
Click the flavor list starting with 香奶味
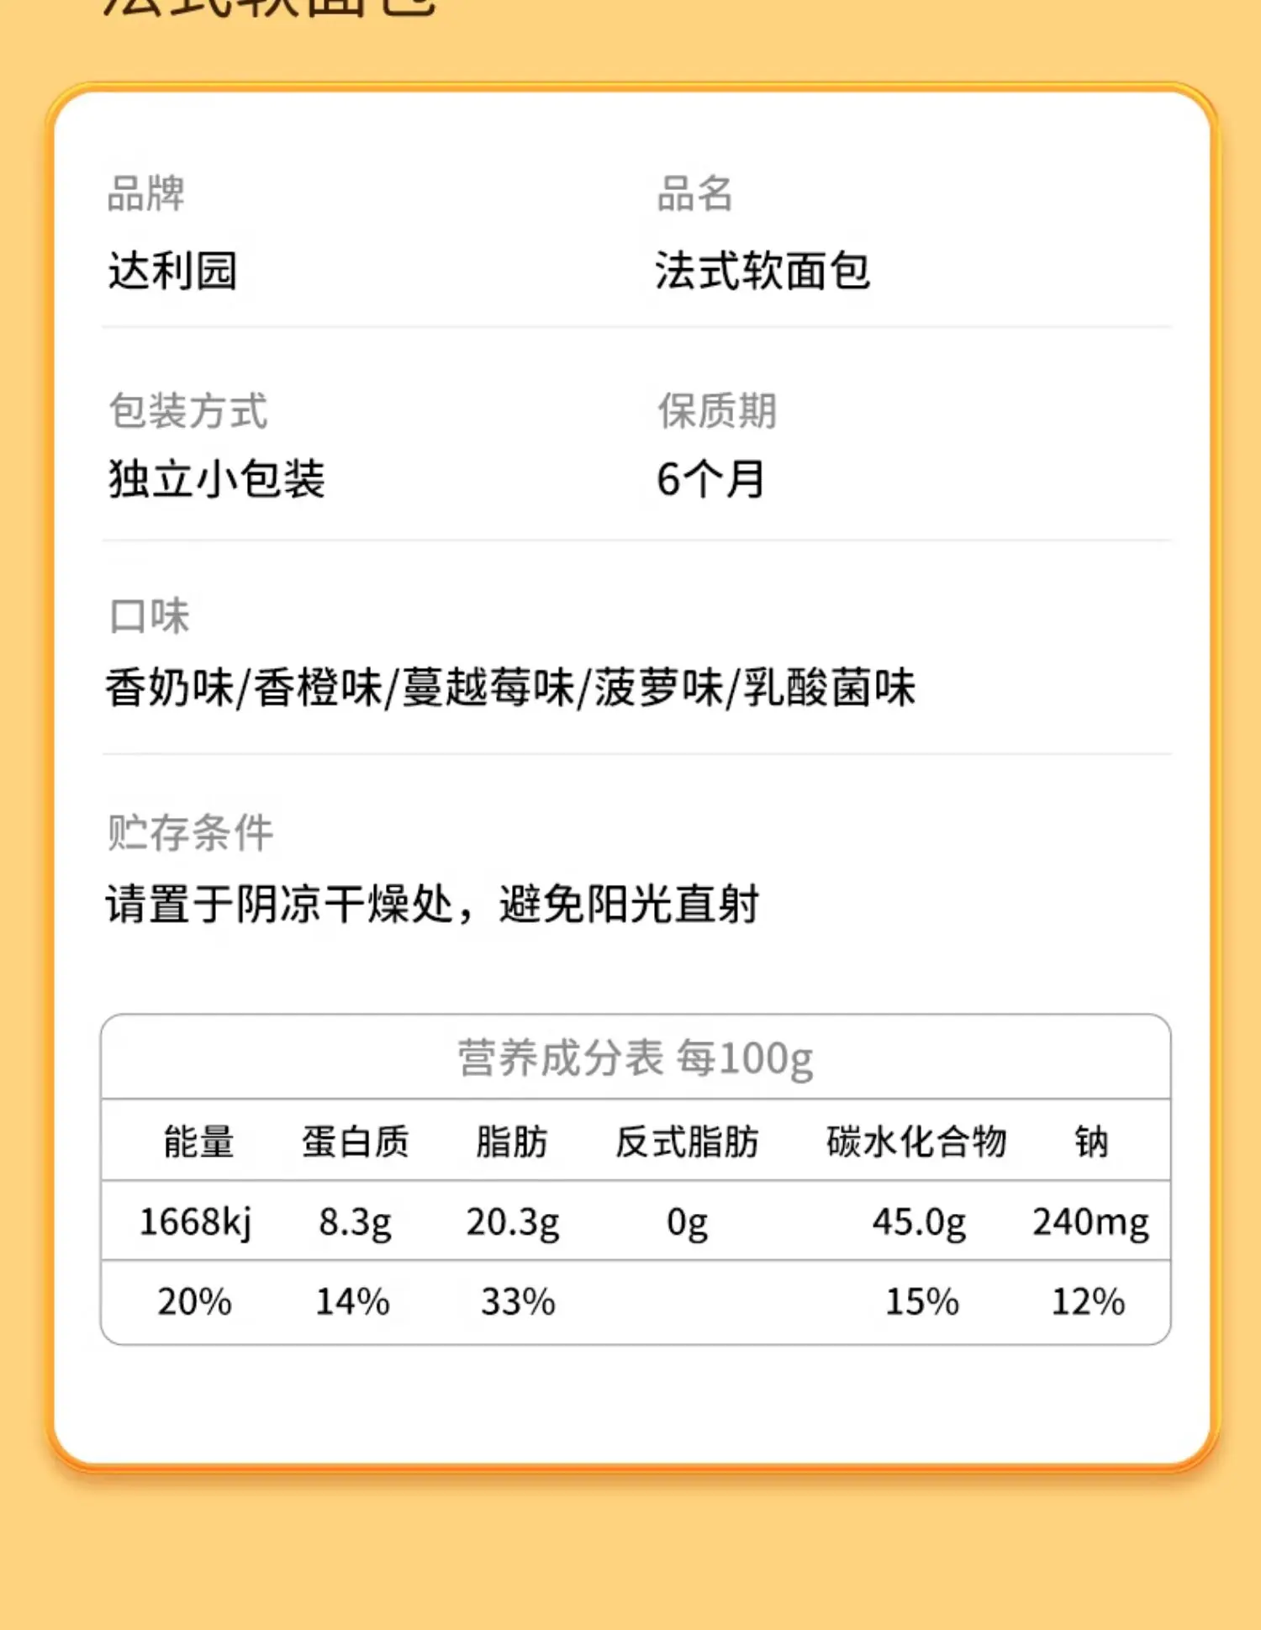point(510,688)
